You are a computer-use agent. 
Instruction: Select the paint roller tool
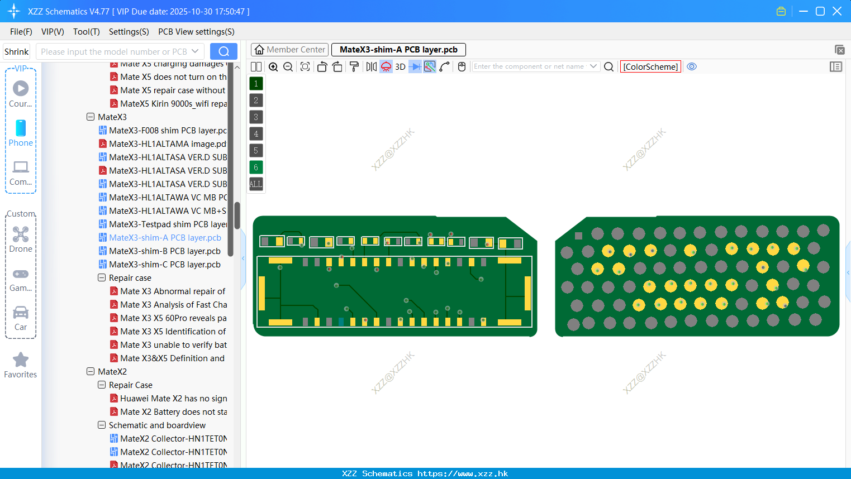[x=354, y=66]
